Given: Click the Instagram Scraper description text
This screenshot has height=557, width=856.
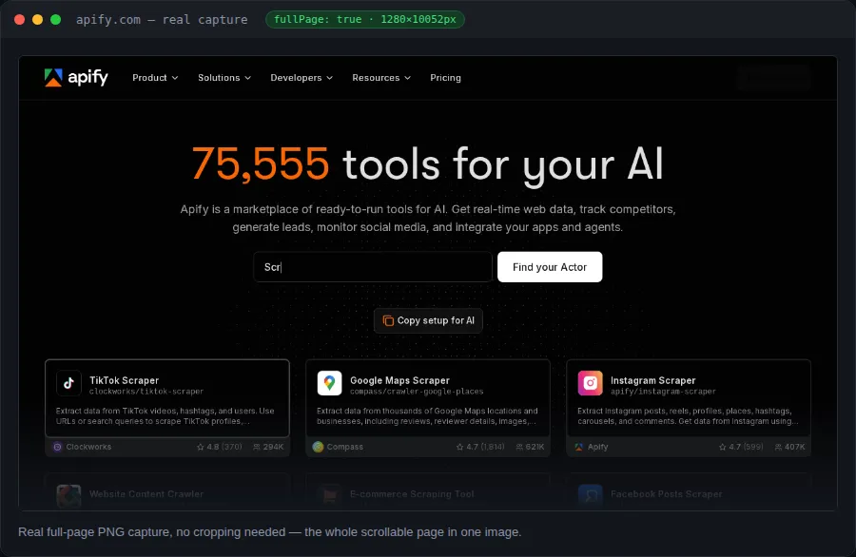Looking at the screenshot, I should click(x=688, y=415).
